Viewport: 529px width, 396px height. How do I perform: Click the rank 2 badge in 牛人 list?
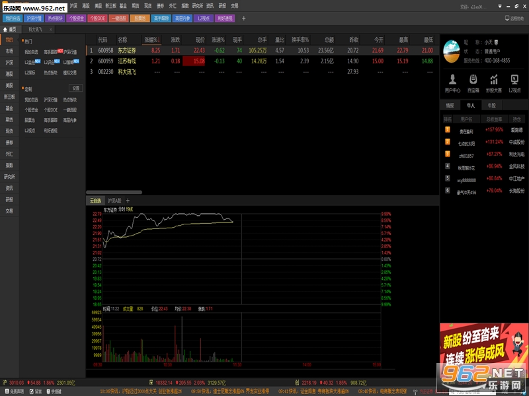pos(448,142)
